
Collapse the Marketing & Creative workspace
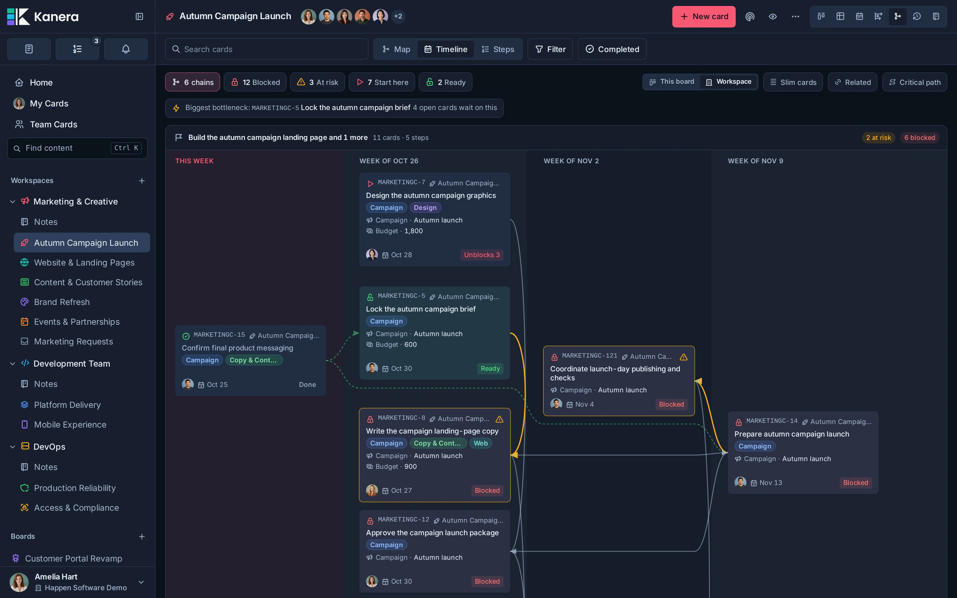click(13, 202)
